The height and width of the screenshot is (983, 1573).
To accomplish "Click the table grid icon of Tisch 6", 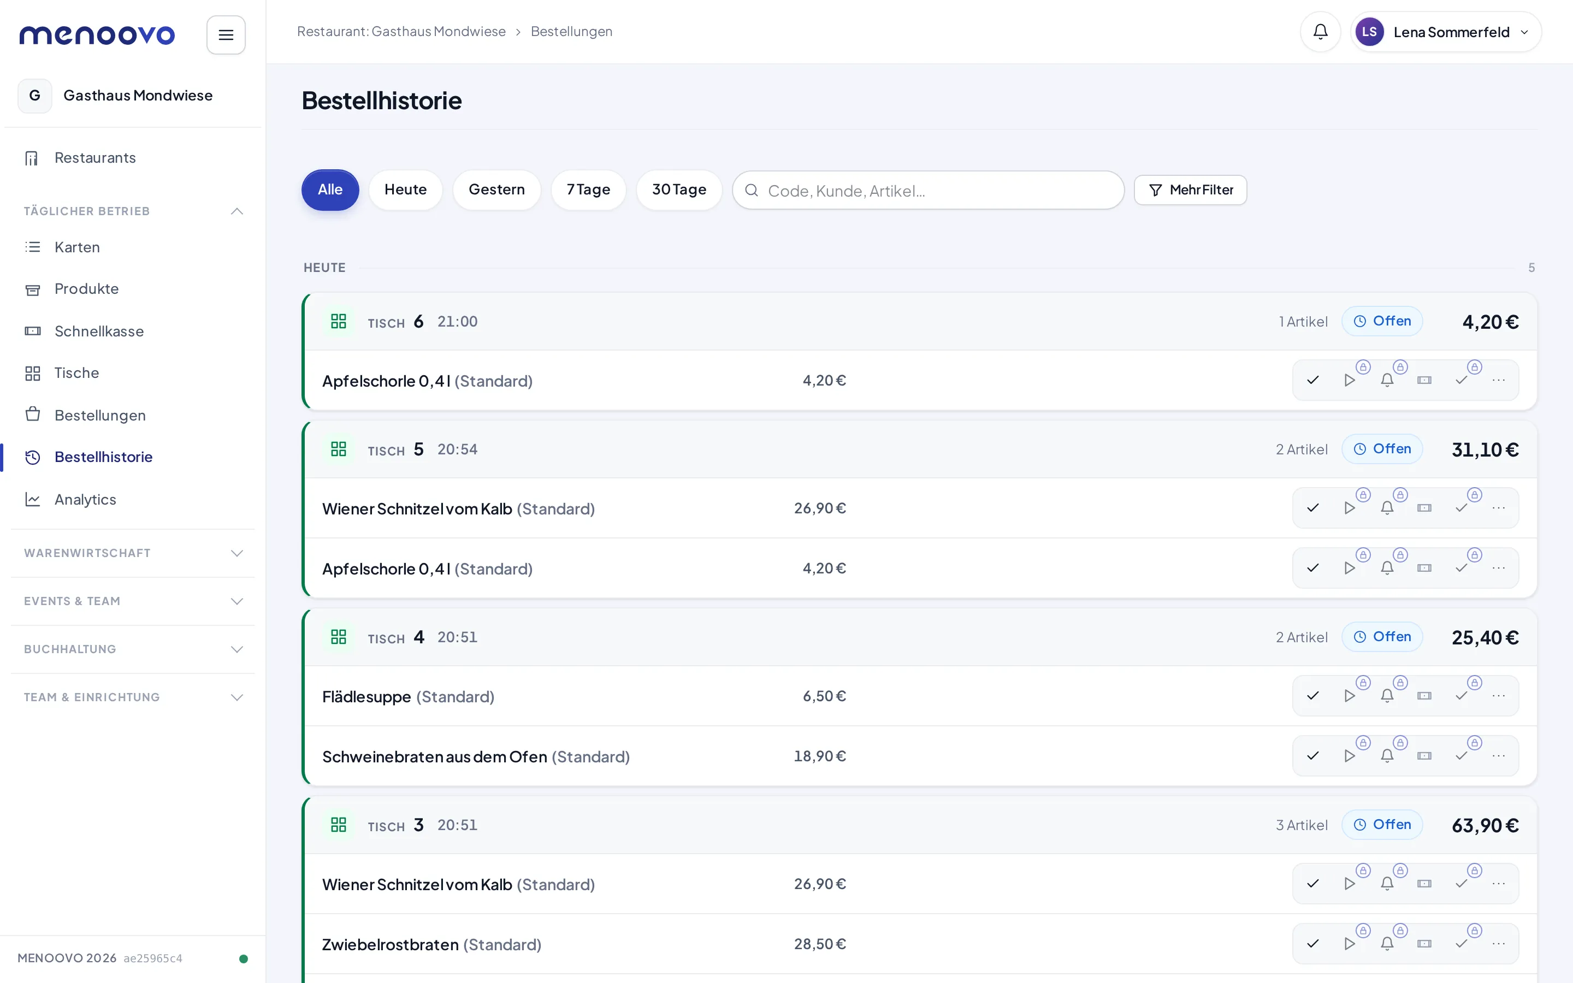I will coord(338,321).
